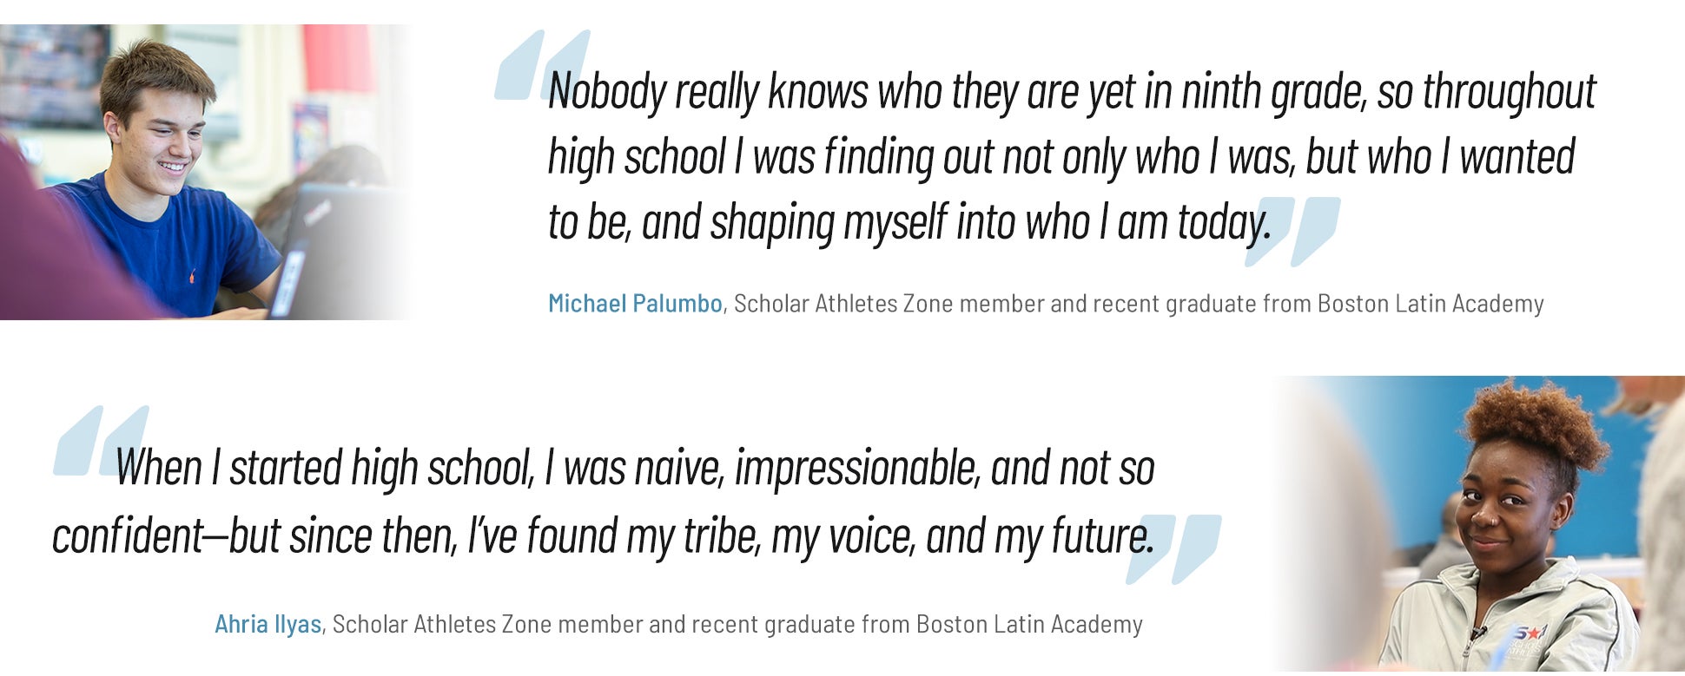Click the opening quotation mark on Michael's quote
The height and width of the screenshot is (676, 1685).
pos(540,65)
